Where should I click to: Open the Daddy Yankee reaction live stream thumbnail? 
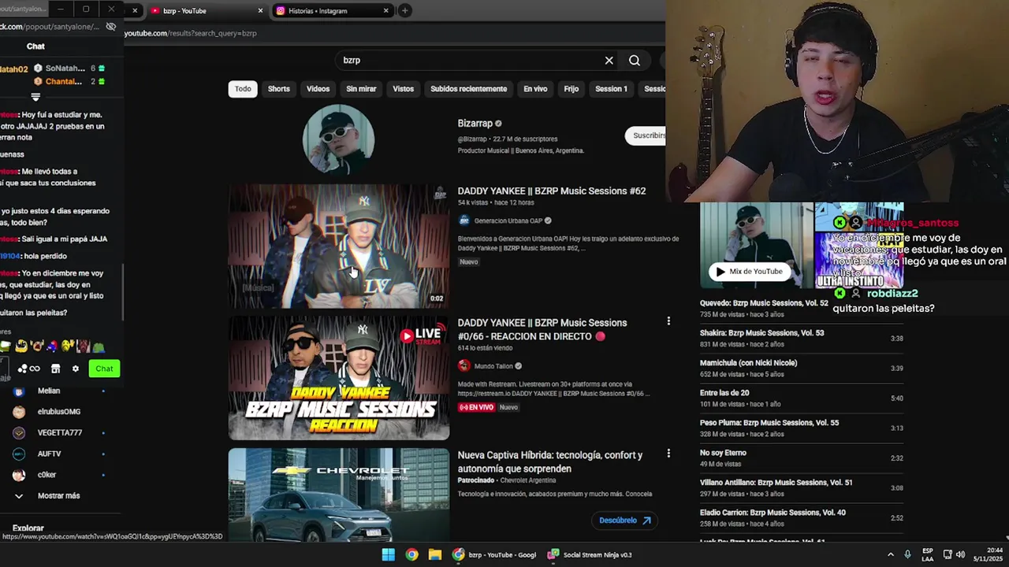(x=338, y=378)
